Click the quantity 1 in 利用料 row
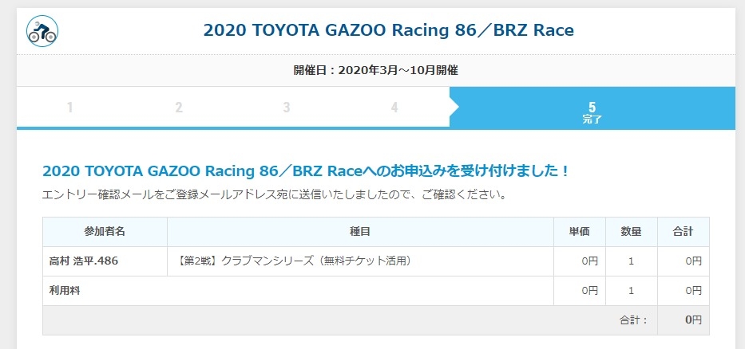 (x=631, y=291)
